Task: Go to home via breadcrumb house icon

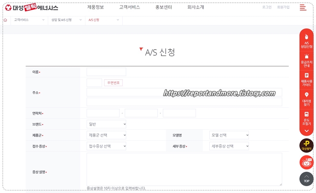Action: pyautogui.click(x=6, y=20)
